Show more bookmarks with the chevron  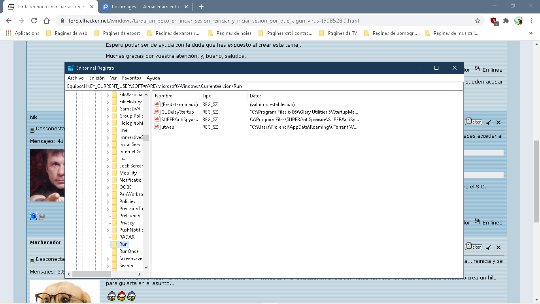pos(531,33)
